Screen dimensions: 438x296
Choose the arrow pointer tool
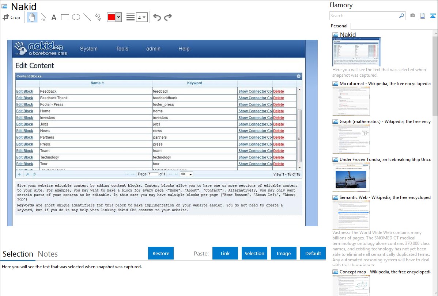(43, 17)
